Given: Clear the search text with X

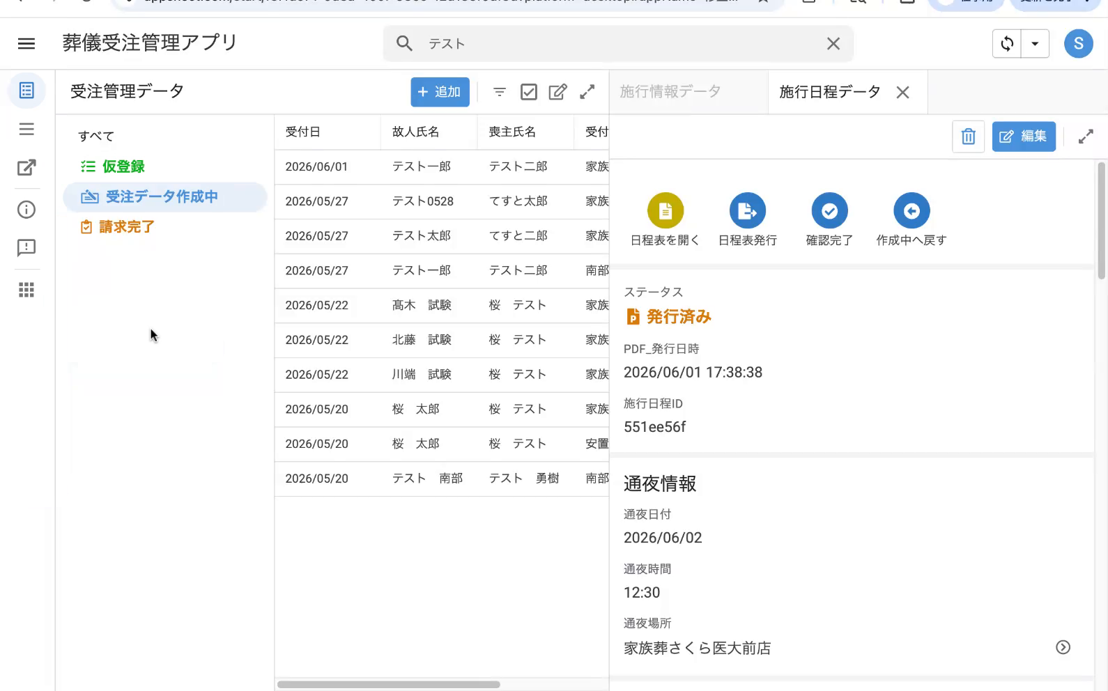Looking at the screenshot, I should pyautogui.click(x=833, y=44).
